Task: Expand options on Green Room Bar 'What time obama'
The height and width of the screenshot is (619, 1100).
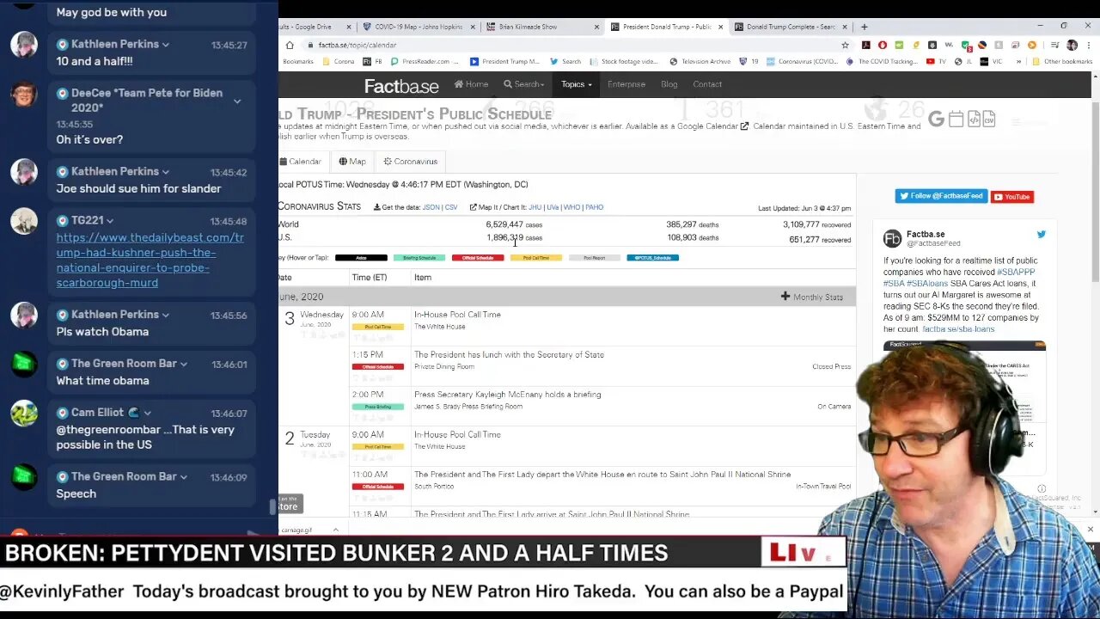Action: coord(183,365)
